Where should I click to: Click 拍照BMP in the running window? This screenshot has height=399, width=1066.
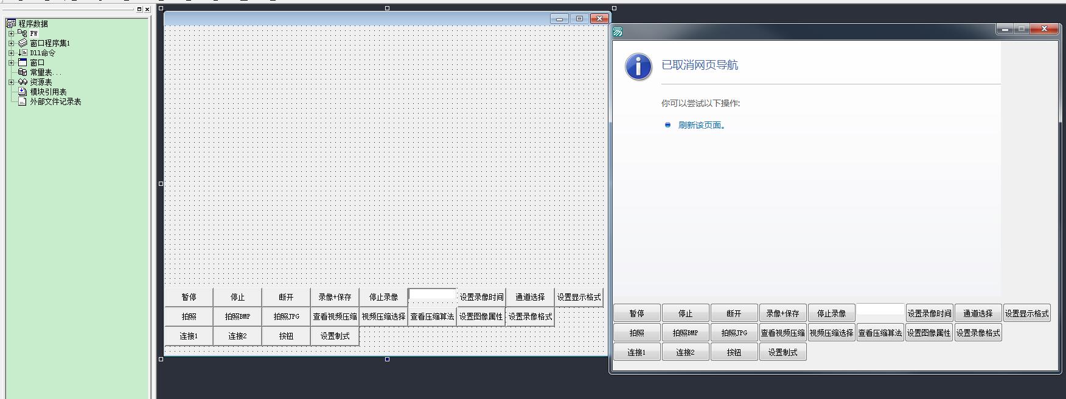coord(685,333)
